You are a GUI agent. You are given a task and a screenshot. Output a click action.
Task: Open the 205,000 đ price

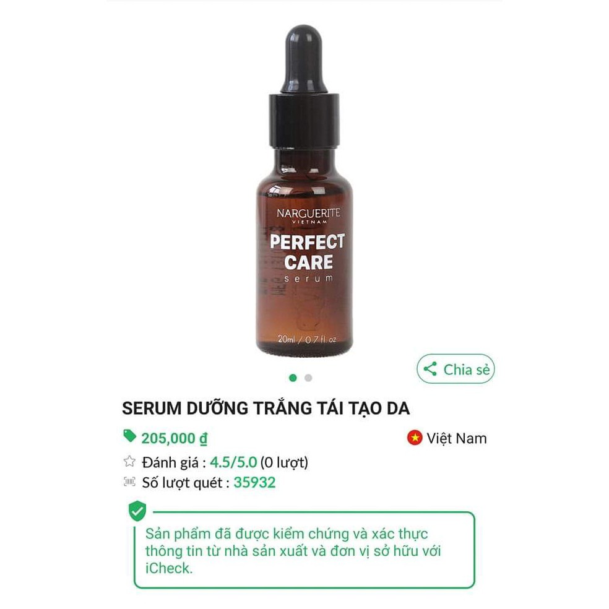pyautogui.click(x=175, y=439)
